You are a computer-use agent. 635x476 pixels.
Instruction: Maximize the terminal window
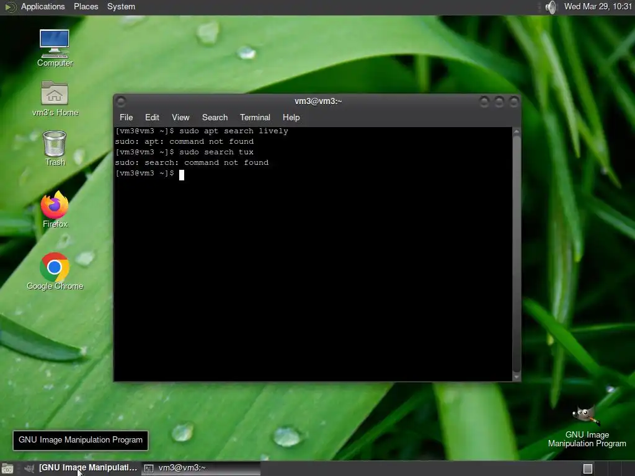coord(499,101)
